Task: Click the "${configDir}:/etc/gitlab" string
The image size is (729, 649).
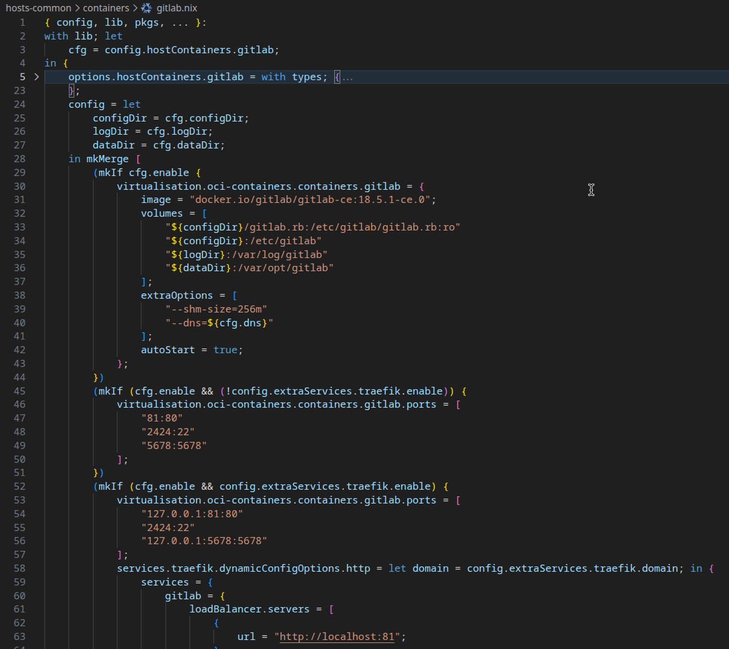Action: click(x=243, y=241)
